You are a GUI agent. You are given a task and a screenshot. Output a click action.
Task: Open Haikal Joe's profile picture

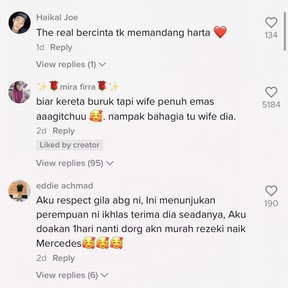[x=19, y=23]
